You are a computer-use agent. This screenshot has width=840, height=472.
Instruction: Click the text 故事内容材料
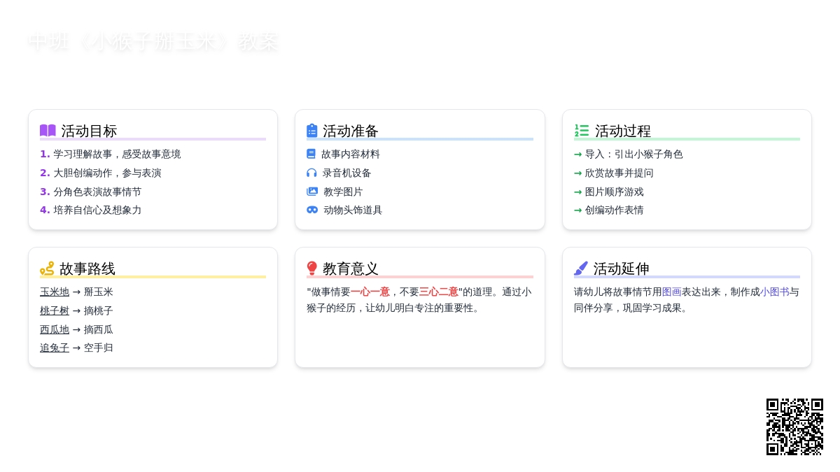pyautogui.click(x=351, y=154)
